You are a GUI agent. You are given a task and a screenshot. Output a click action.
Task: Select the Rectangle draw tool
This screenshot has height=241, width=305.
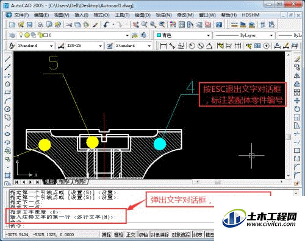[x=7, y=93]
